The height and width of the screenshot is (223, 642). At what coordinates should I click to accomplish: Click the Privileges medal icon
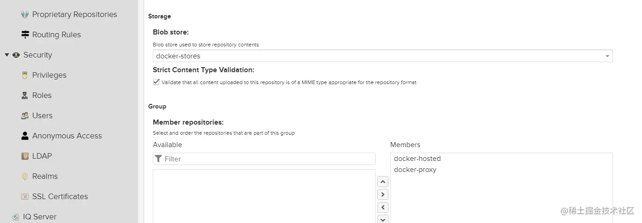tap(25, 75)
